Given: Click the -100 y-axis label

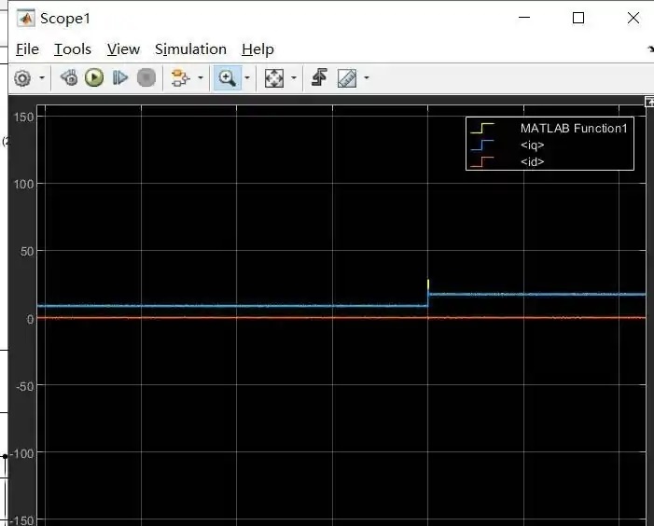Looking at the screenshot, I should [21, 453].
